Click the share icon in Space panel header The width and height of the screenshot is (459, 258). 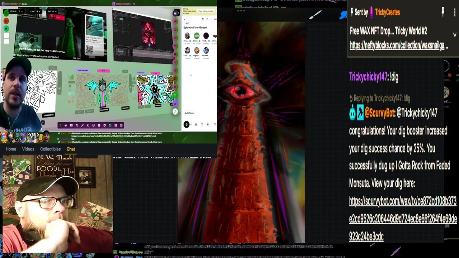(207, 19)
